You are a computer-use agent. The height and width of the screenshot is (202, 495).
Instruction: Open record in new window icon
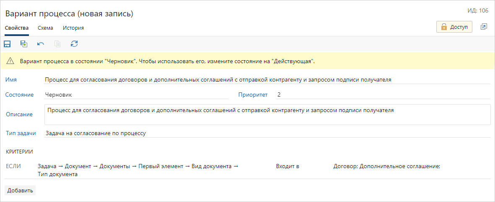click(x=484, y=27)
